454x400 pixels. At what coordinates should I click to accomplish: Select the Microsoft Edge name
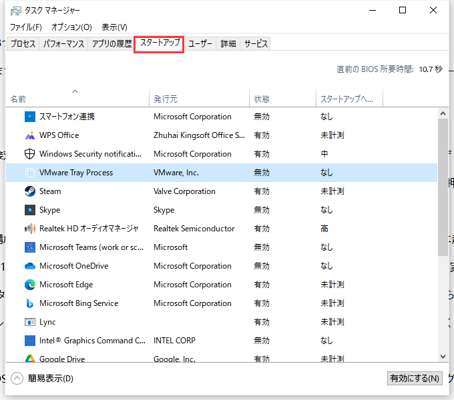click(x=66, y=285)
